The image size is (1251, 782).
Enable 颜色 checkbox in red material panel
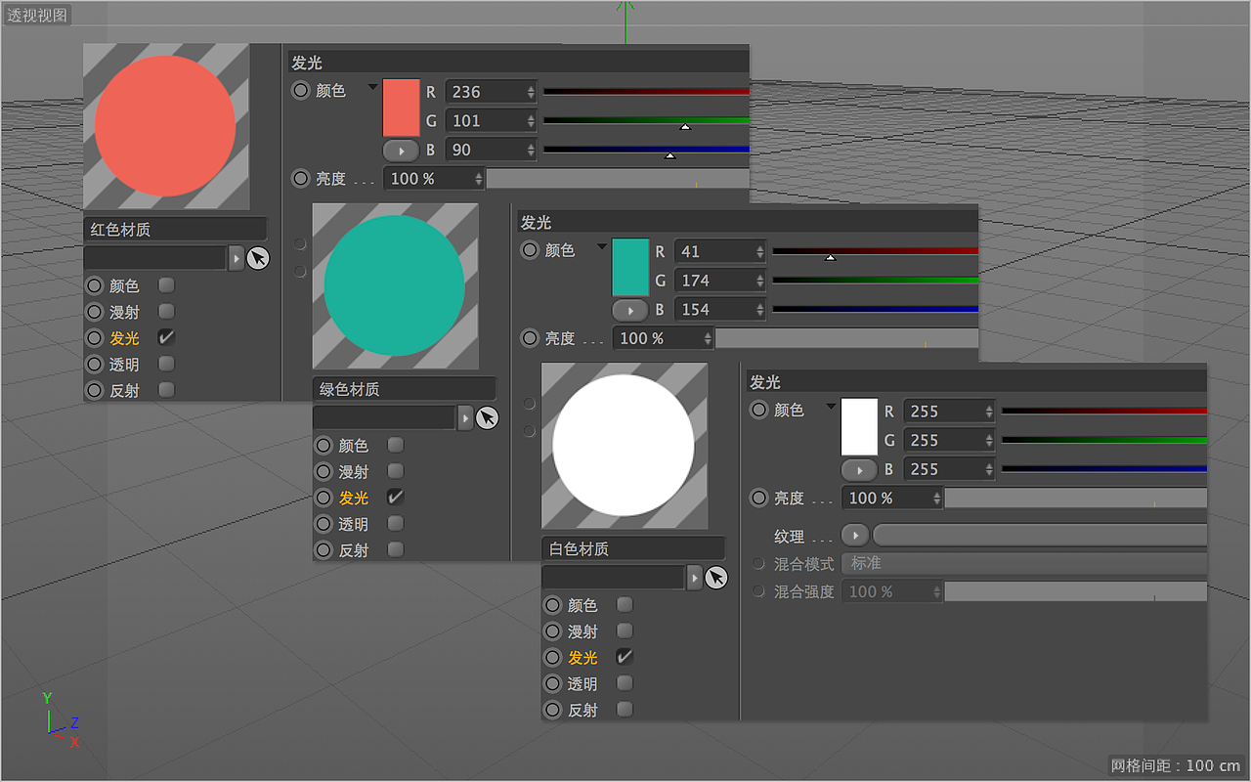(166, 284)
